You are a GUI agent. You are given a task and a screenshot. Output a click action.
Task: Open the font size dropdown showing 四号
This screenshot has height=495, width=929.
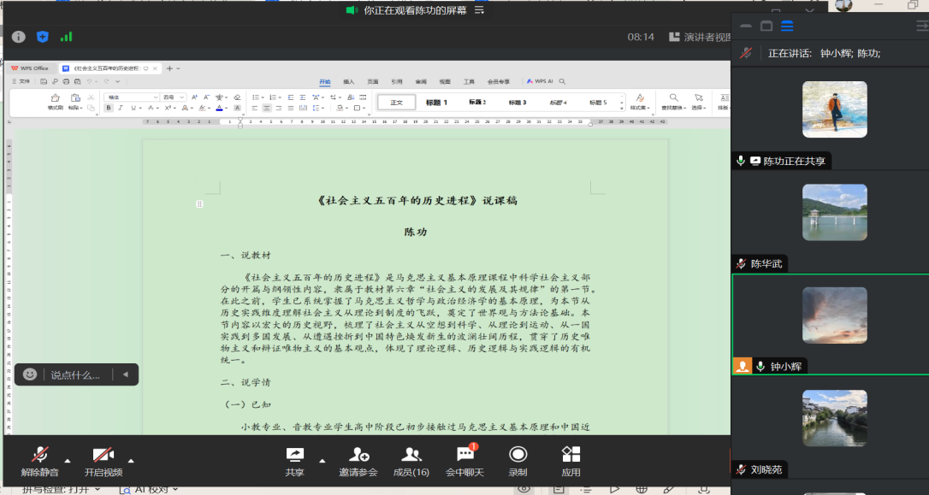[170, 96]
